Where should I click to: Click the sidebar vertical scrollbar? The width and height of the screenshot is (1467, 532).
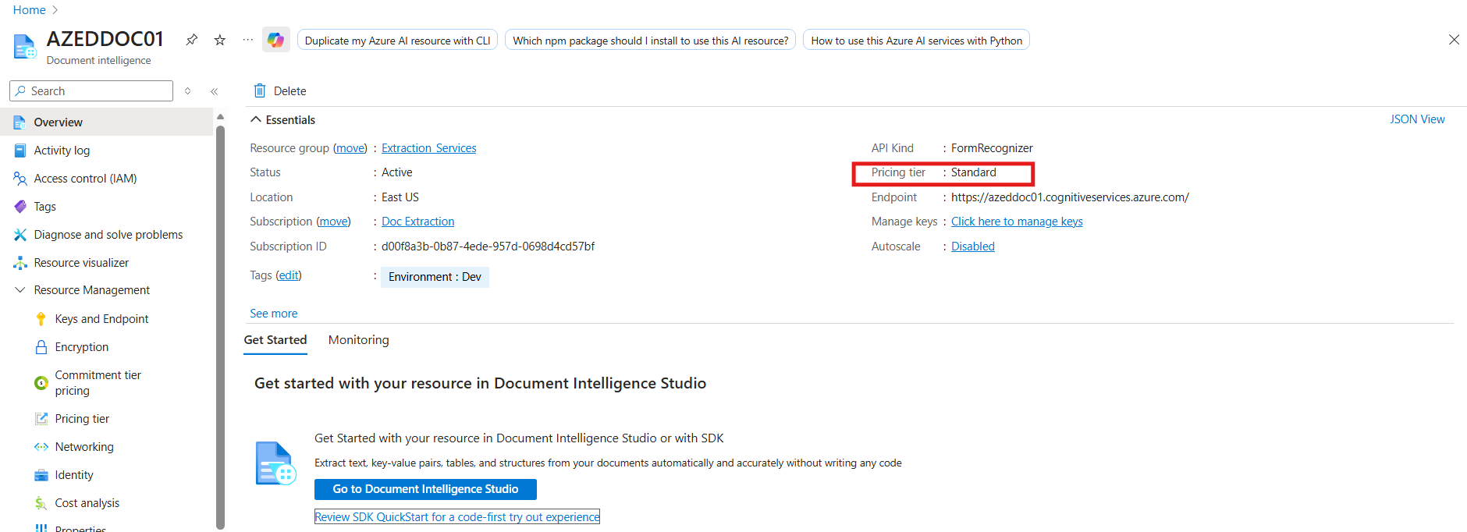point(220,328)
